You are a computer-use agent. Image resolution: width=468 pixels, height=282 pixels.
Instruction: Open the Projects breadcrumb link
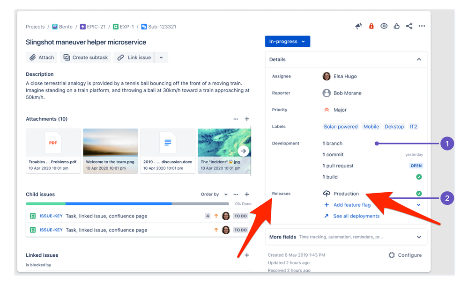pyautogui.click(x=35, y=27)
